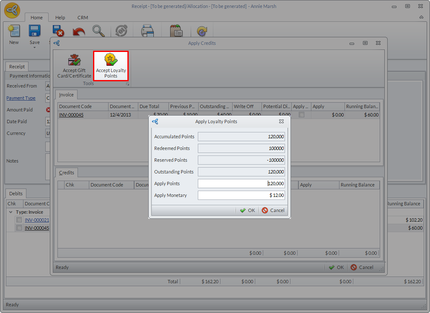Click the Apply Monetary input field
This screenshot has width=430, height=313.
(241, 195)
